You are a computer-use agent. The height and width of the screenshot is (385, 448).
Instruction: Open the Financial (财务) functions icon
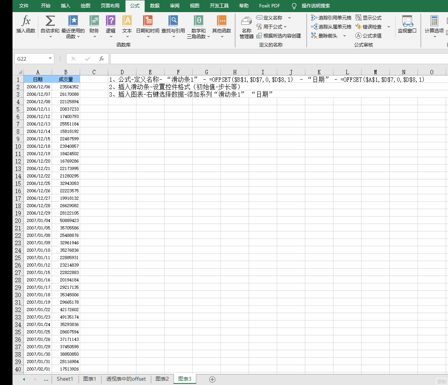(94, 24)
